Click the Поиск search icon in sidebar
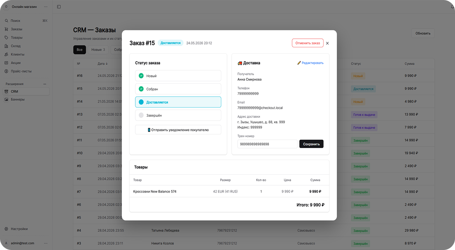 (x=6, y=21)
